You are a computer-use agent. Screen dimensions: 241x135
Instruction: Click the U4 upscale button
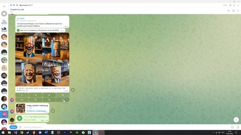tap(63, 100)
